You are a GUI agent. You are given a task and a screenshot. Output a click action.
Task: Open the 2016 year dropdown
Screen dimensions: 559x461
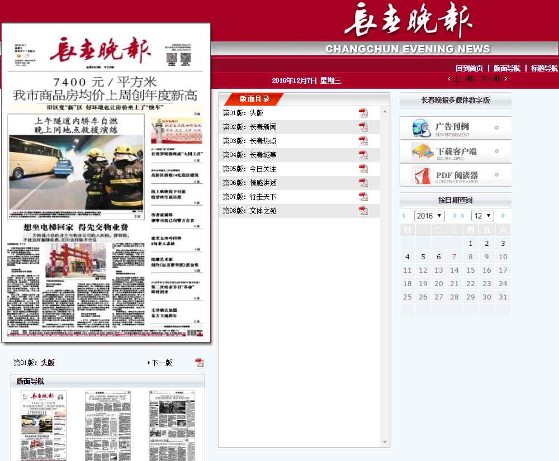coord(429,216)
